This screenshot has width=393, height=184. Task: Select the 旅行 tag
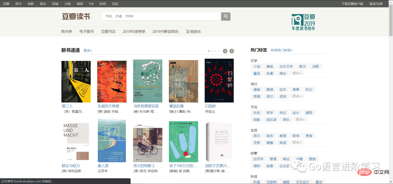(257, 136)
